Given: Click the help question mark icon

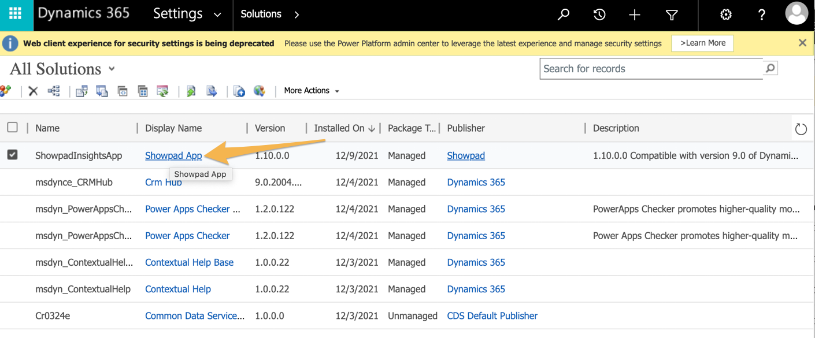Looking at the screenshot, I should [x=762, y=14].
